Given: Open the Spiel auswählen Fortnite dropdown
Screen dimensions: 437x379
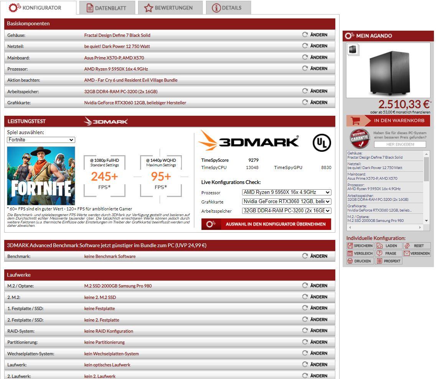Looking at the screenshot, I should pos(41,140).
